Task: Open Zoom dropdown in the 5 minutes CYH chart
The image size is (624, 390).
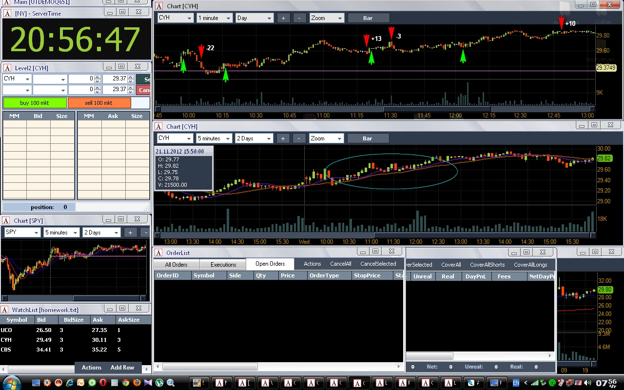Action: tap(339, 138)
